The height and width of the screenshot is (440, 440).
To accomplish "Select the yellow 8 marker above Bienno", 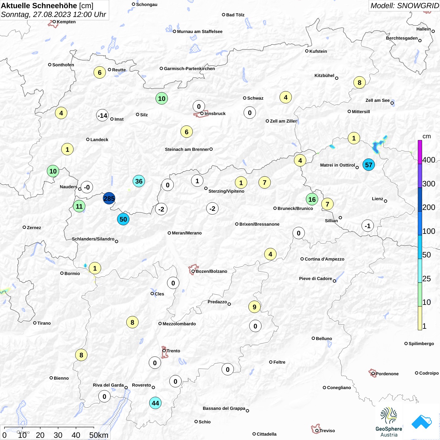I will click(81, 355).
